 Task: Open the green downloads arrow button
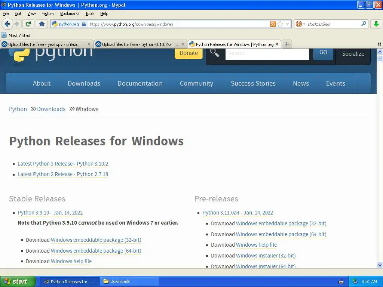pos(376,24)
